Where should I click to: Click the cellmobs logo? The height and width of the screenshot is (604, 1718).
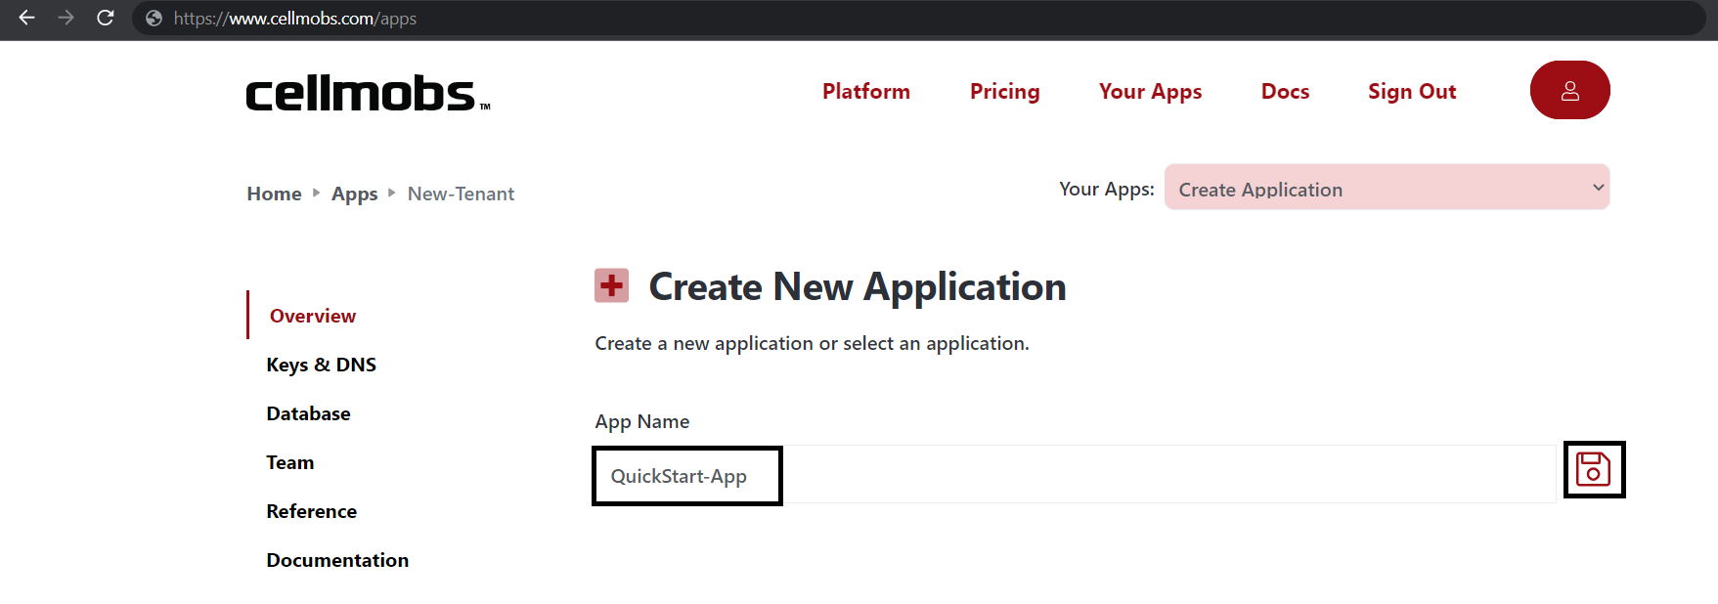pyautogui.click(x=368, y=94)
